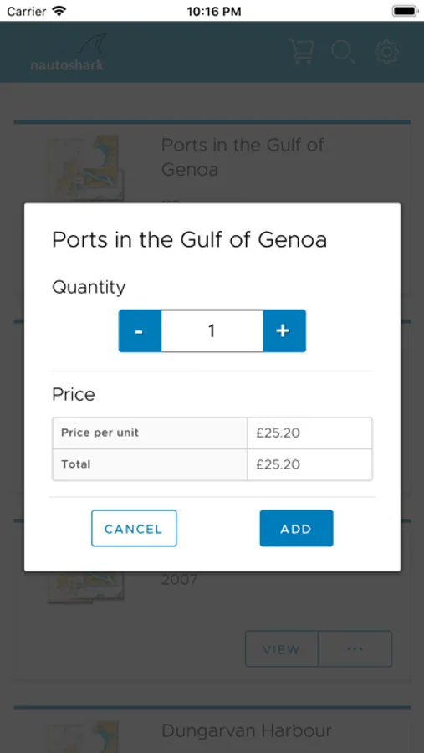Open settings gear icon

click(386, 52)
